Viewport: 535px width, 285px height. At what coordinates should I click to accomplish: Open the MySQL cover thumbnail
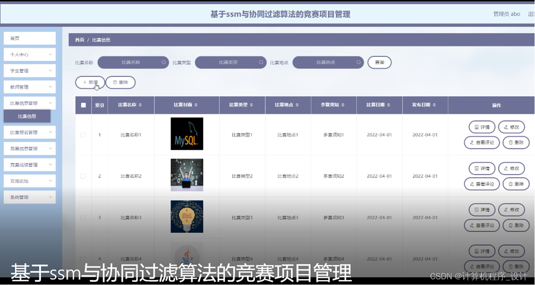click(x=187, y=134)
